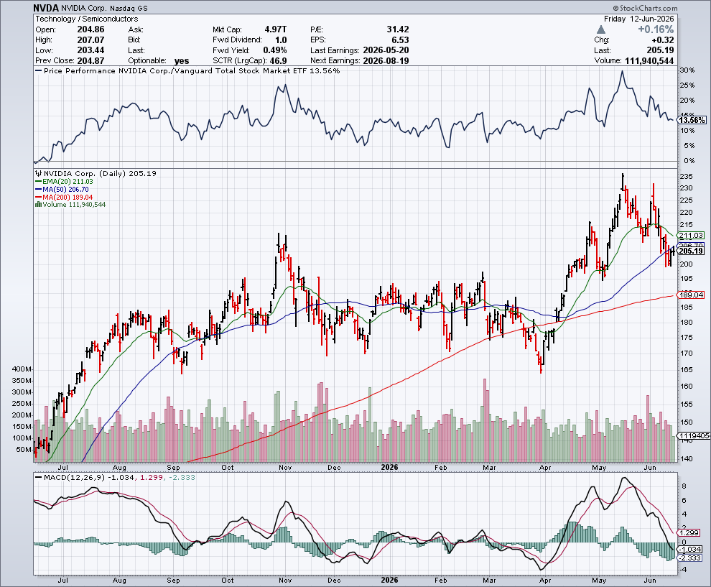Screen dimensions: 711x587
Task: Click the Apr month label under MACD panel
Action: tap(545, 581)
